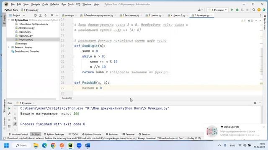
Task: Hide the Project tool window
Action: [x=57, y=15]
